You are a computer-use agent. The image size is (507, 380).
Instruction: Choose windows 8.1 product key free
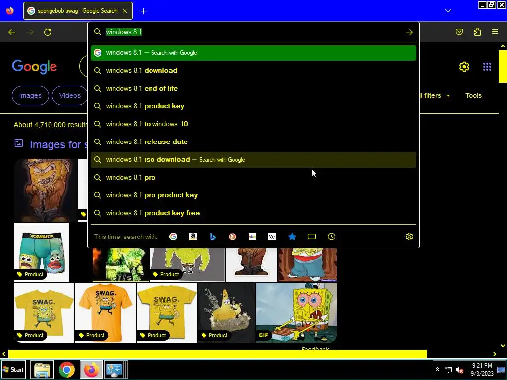click(253, 213)
